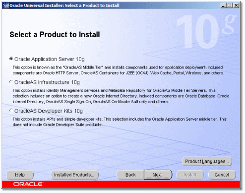Open Product Languages dialog
Screen dimensions: 245x193
(x=207, y=161)
